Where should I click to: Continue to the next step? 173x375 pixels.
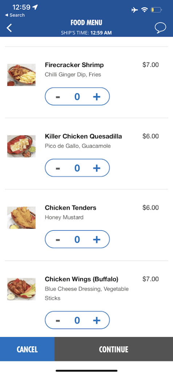[114, 349]
